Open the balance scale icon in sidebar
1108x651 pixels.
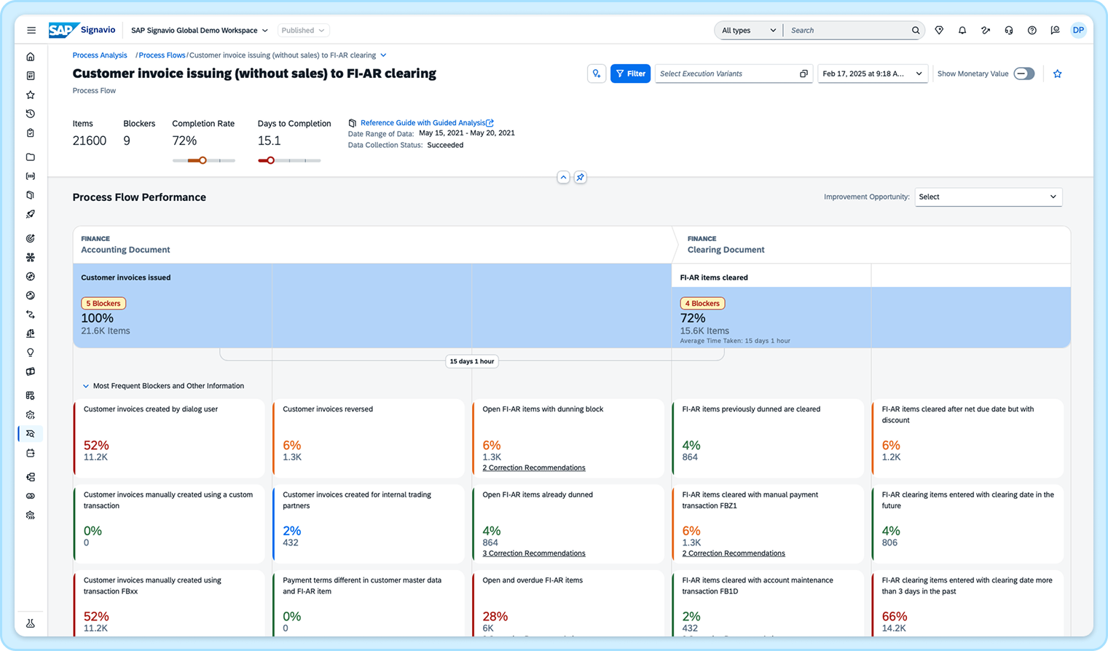pos(31,334)
